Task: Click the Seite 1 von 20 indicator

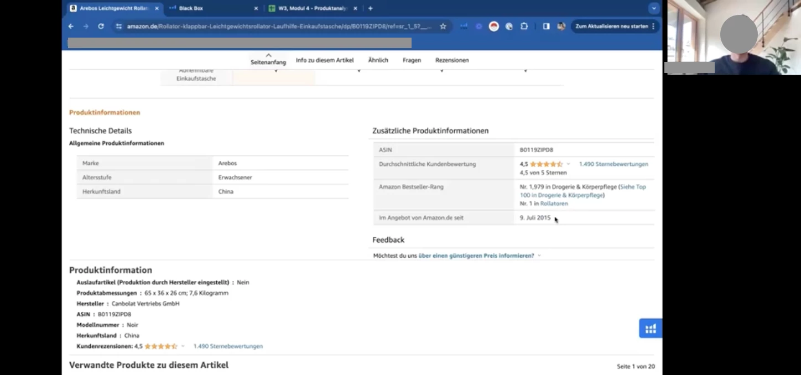Action: [636, 366]
